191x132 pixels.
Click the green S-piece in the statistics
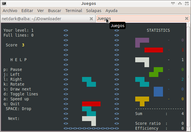coord(156,72)
